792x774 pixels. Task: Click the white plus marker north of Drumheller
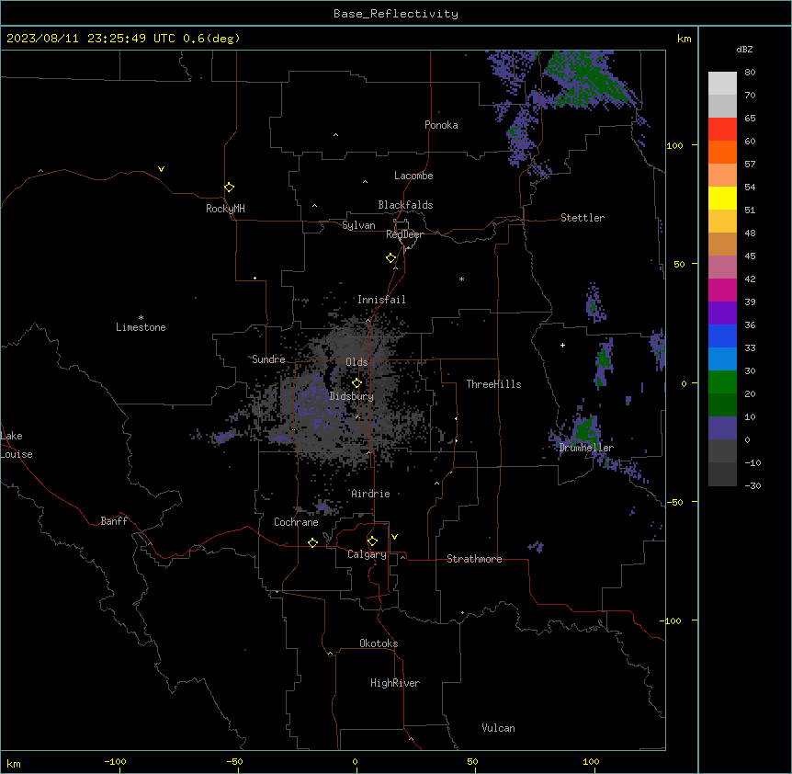pos(562,345)
